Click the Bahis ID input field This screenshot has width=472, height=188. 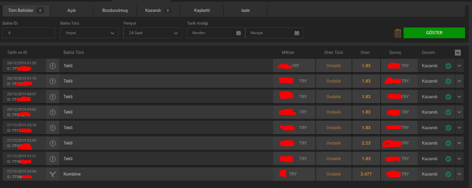click(29, 33)
